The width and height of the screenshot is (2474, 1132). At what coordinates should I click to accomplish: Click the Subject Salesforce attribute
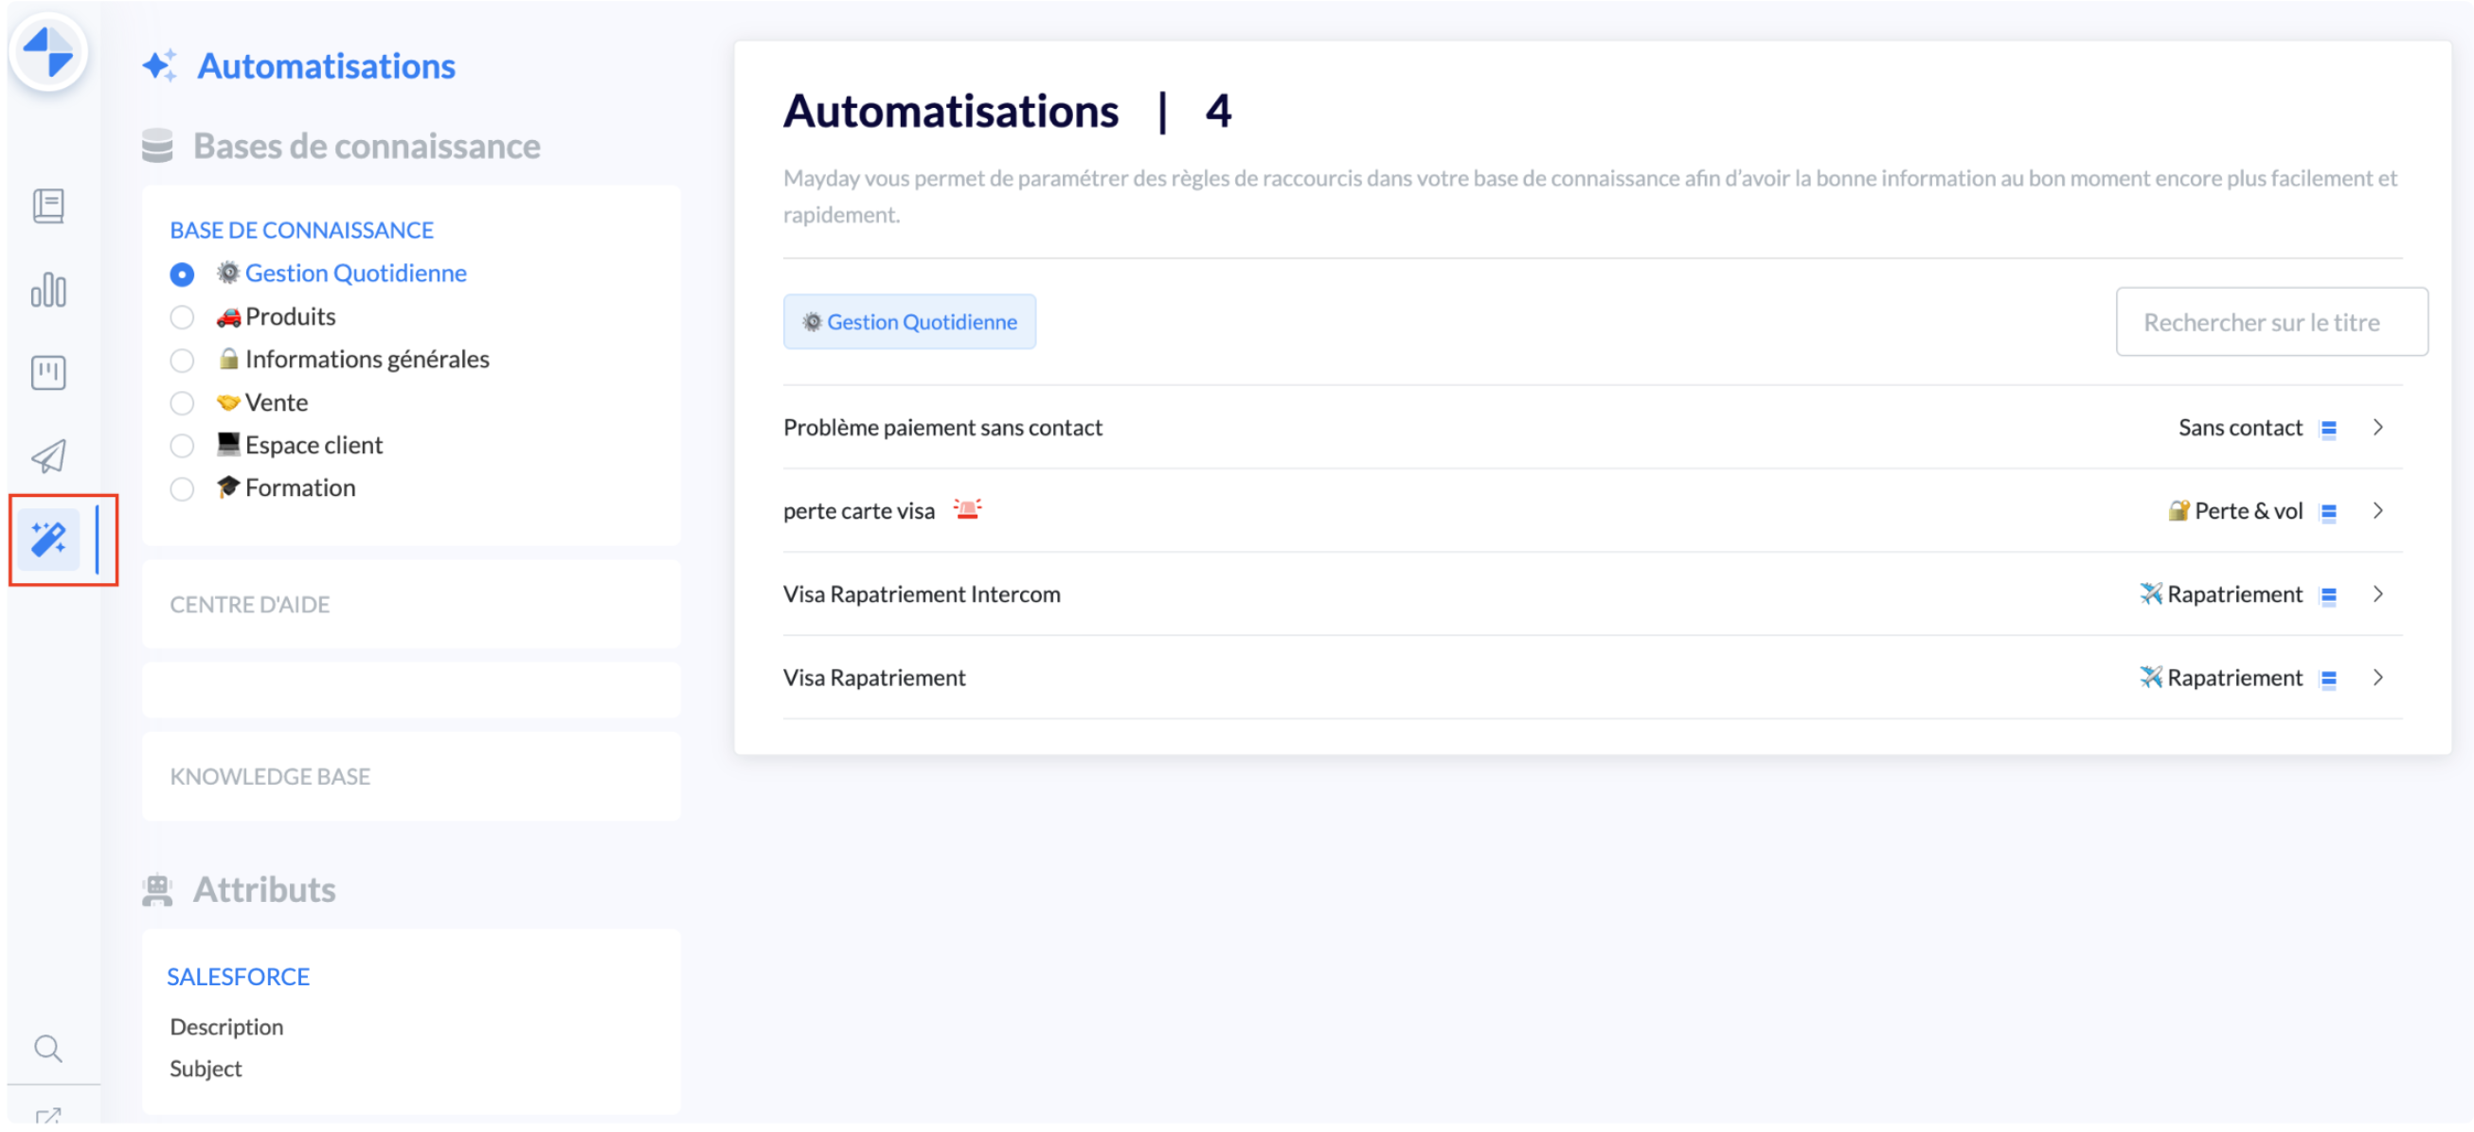(206, 1070)
